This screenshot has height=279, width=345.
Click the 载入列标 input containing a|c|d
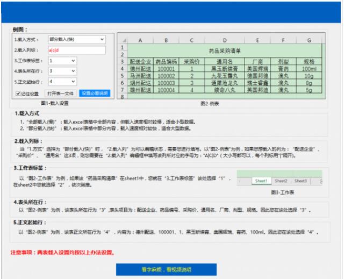coord(77,50)
